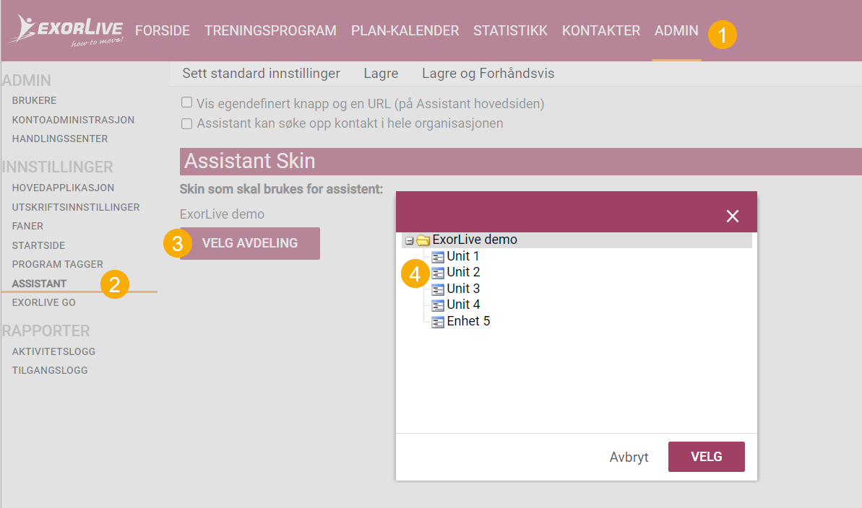Open PROGRAM TAGGER in sidebar

58,264
